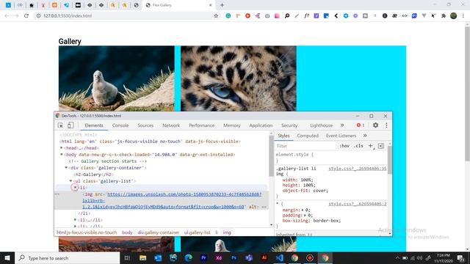470x264 pixels.
Task: Click the styles Filter input field
Action: [x=305, y=146]
